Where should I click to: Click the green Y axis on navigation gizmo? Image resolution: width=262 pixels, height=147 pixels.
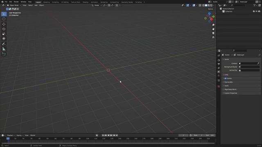[213, 17]
